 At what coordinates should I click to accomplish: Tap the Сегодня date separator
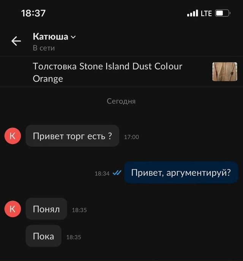(121, 101)
